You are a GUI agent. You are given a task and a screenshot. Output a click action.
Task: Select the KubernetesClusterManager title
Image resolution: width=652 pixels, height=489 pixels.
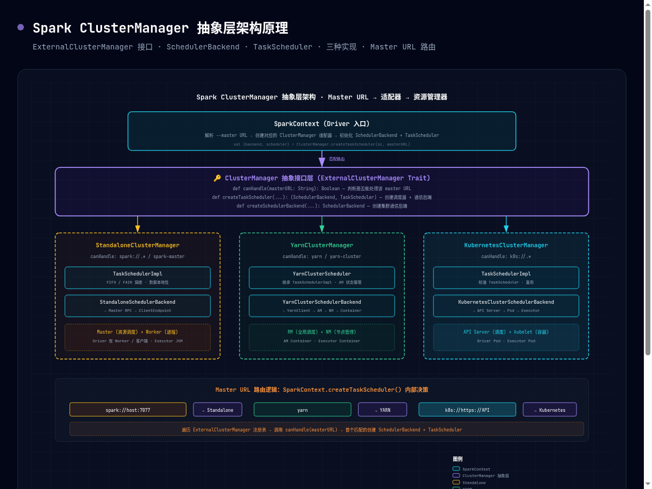(x=506, y=246)
